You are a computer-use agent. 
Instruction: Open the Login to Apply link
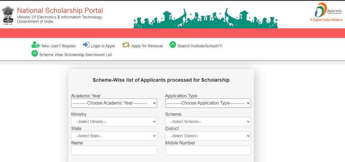(103, 46)
